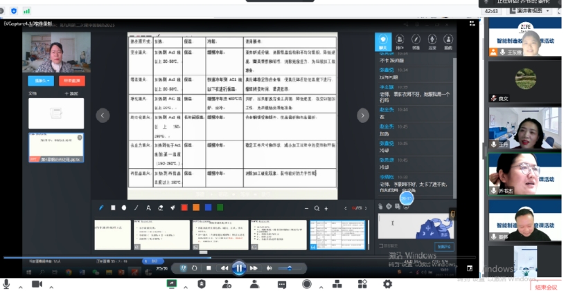Viewport: 575px width, 291px height.
Task: Toggle muted microphone on 良文 tile
Action: coord(495,98)
